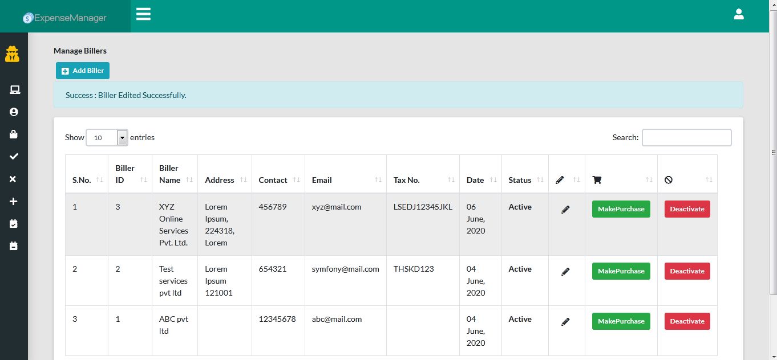The width and height of the screenshot is (777, 360).
Task: Click the checkmark icon in sidebar
Action: (14, 157)
